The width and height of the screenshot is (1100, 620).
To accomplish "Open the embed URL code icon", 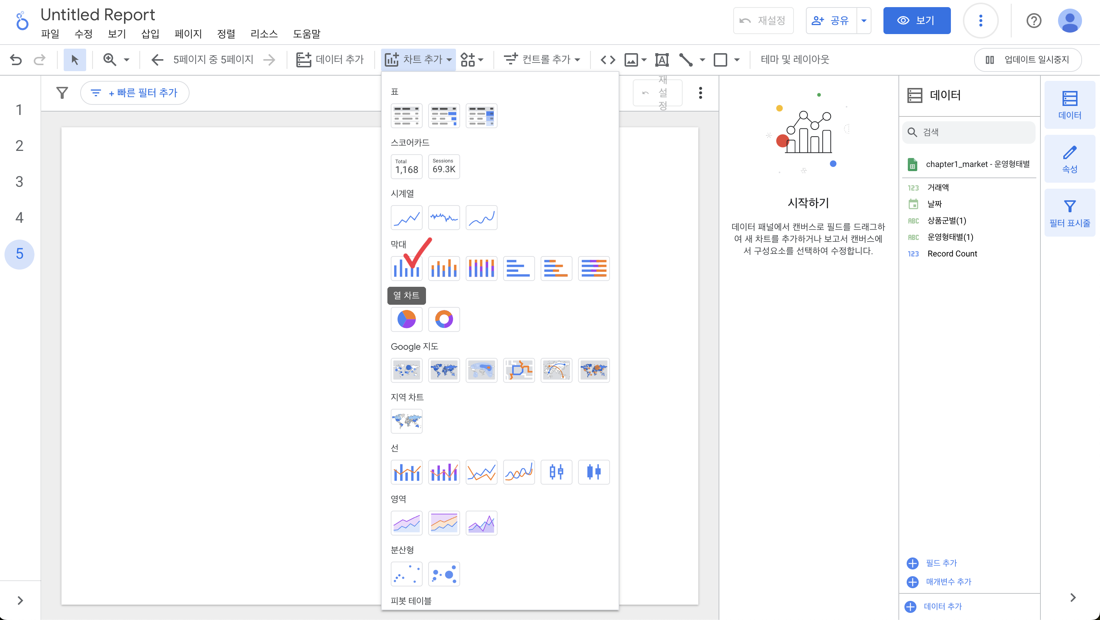I will tap(608, 59).
